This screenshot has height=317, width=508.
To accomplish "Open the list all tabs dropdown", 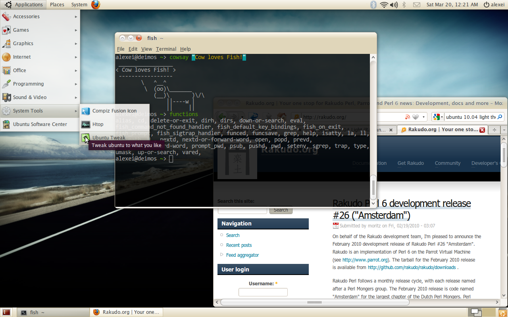I will [504, 130].
